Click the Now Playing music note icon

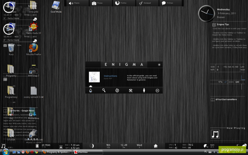pyautogui.click(x=215, y=134)
